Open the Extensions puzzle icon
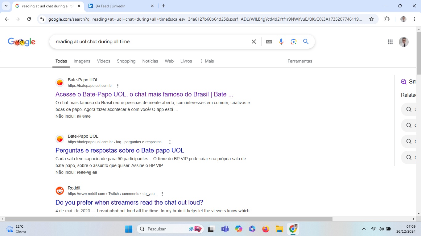 pos(387,19)
